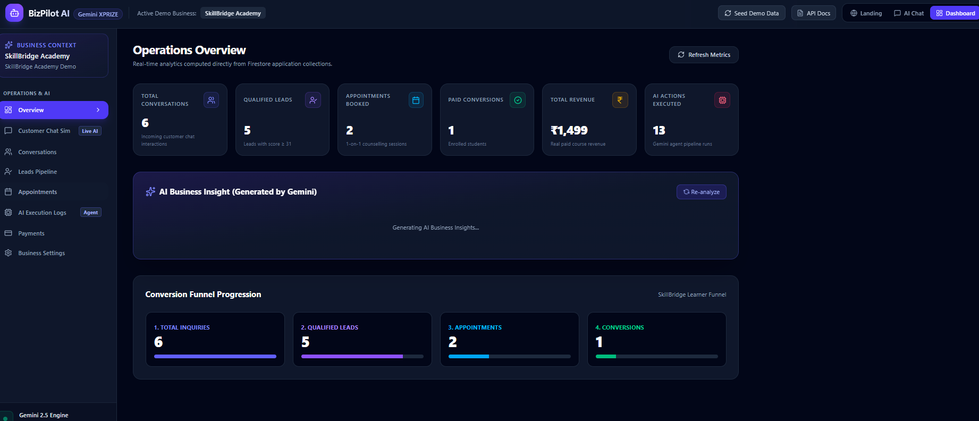Click the ₹1,499 revenue value
Viewport: 979px width, 421px height.
pos(569,130)
